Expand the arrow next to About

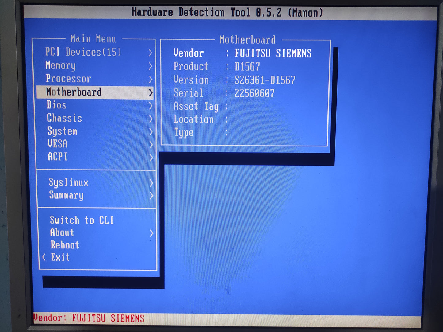tap(151, 233)
